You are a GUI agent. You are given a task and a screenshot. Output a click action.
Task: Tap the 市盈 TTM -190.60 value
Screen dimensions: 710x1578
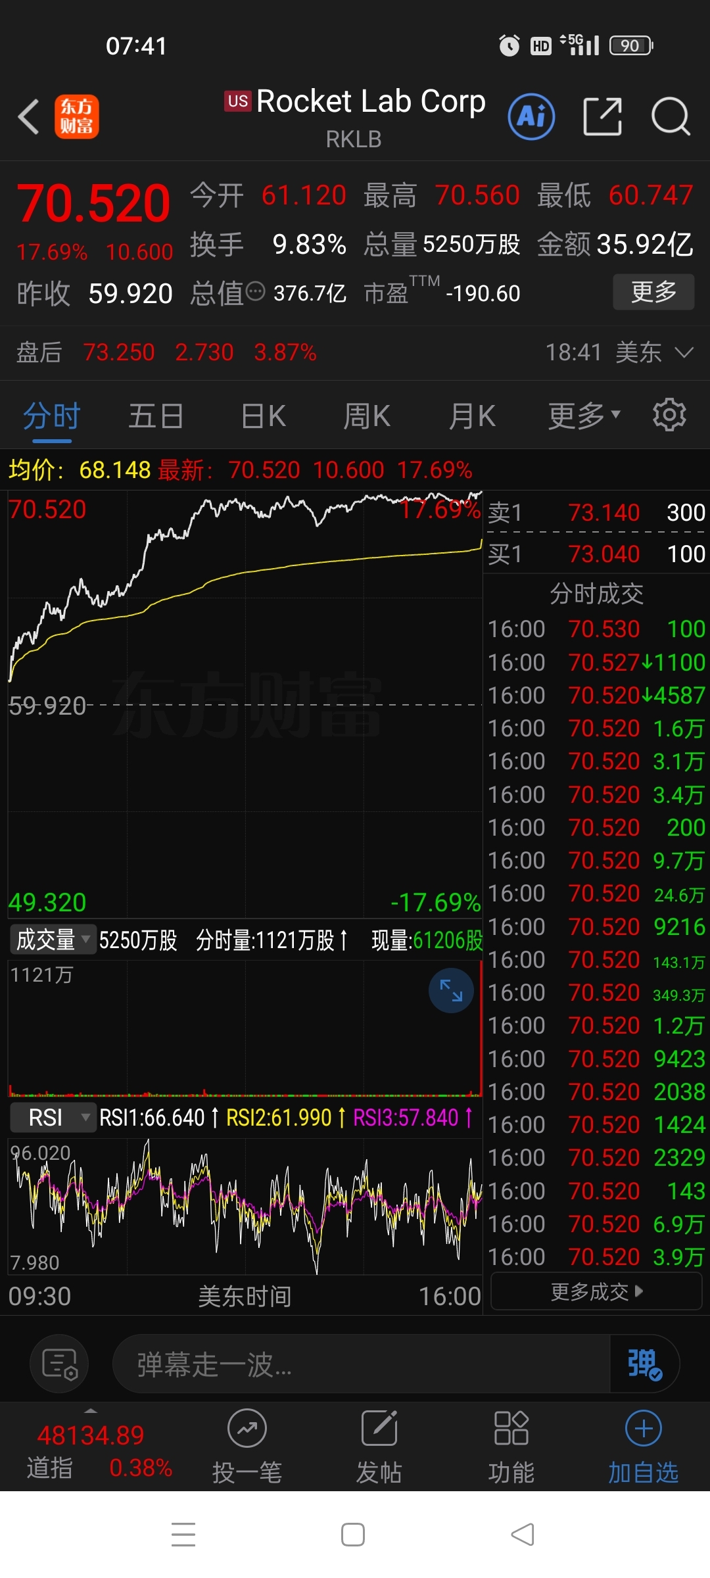[483, 293]
